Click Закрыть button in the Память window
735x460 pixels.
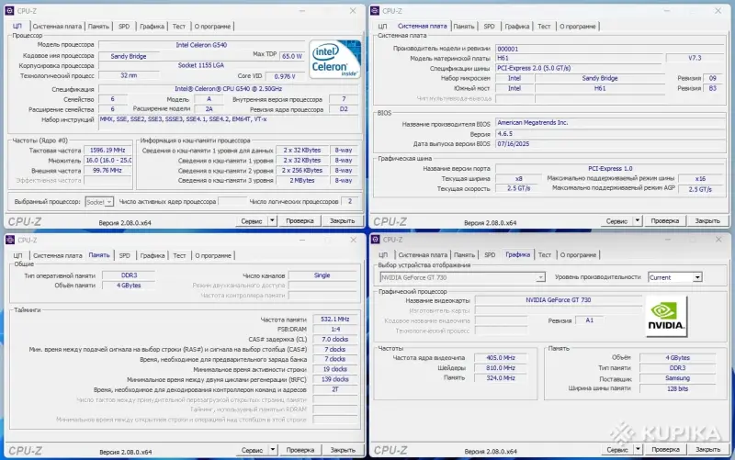coord(343,450)
